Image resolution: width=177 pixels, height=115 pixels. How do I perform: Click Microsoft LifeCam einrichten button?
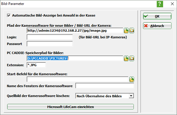71,107
